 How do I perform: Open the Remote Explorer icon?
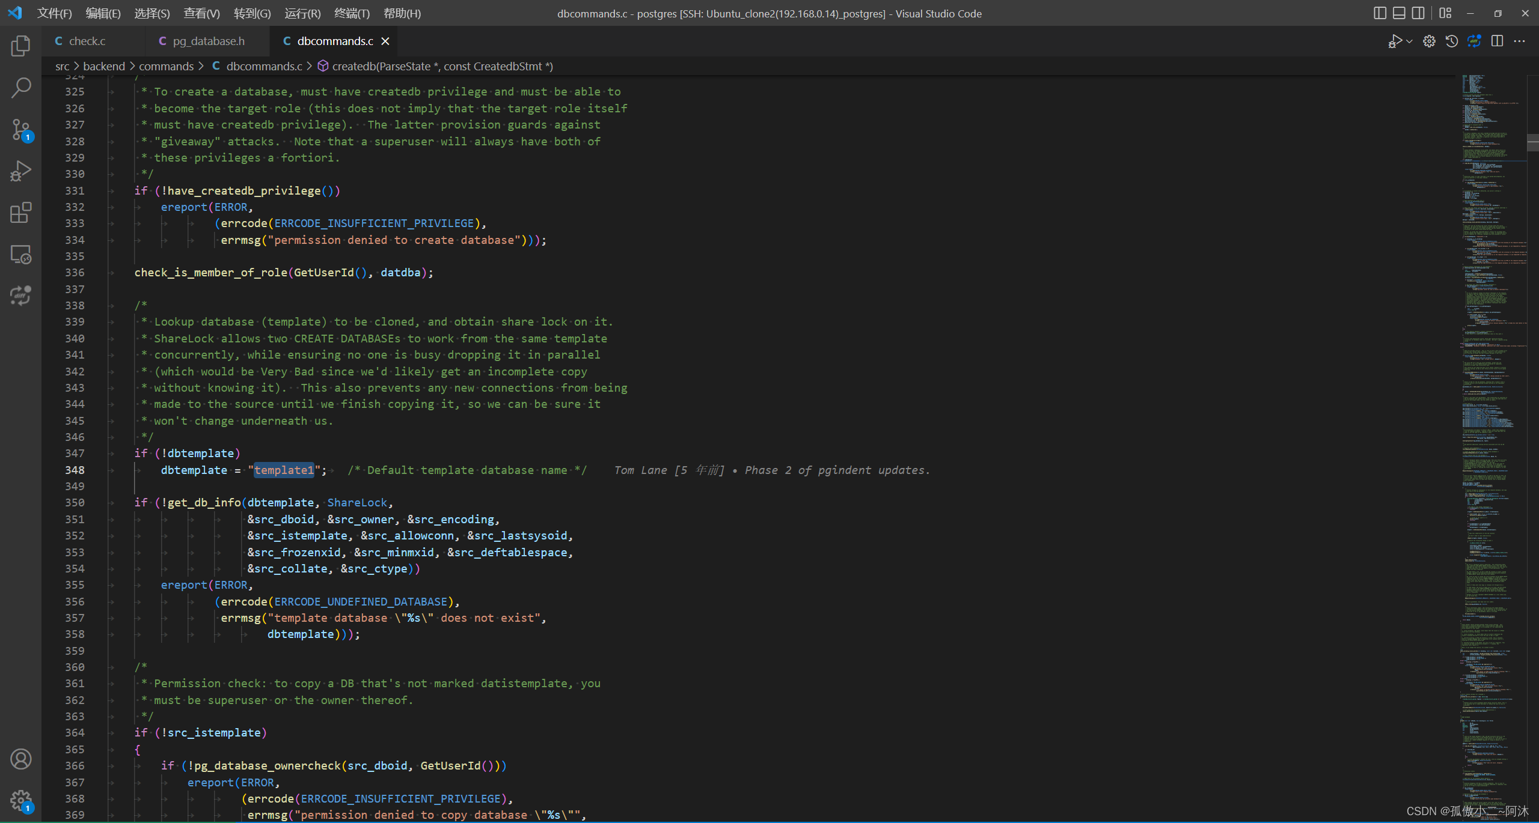point(20,255)
